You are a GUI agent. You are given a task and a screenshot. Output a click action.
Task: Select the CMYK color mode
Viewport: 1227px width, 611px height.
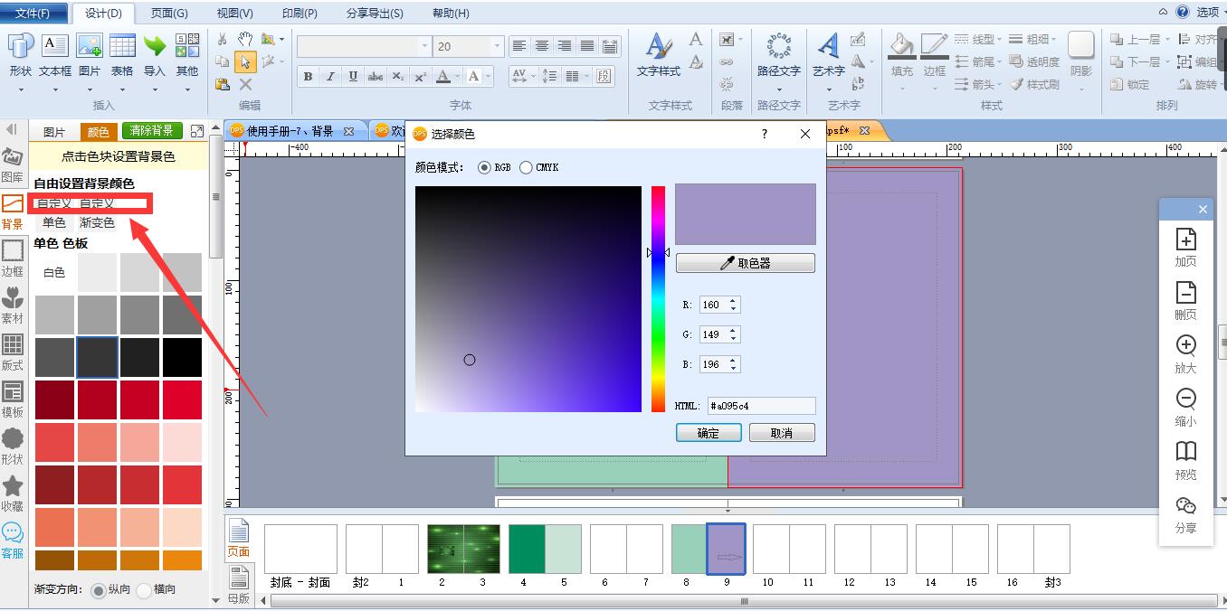pos(539,168)
